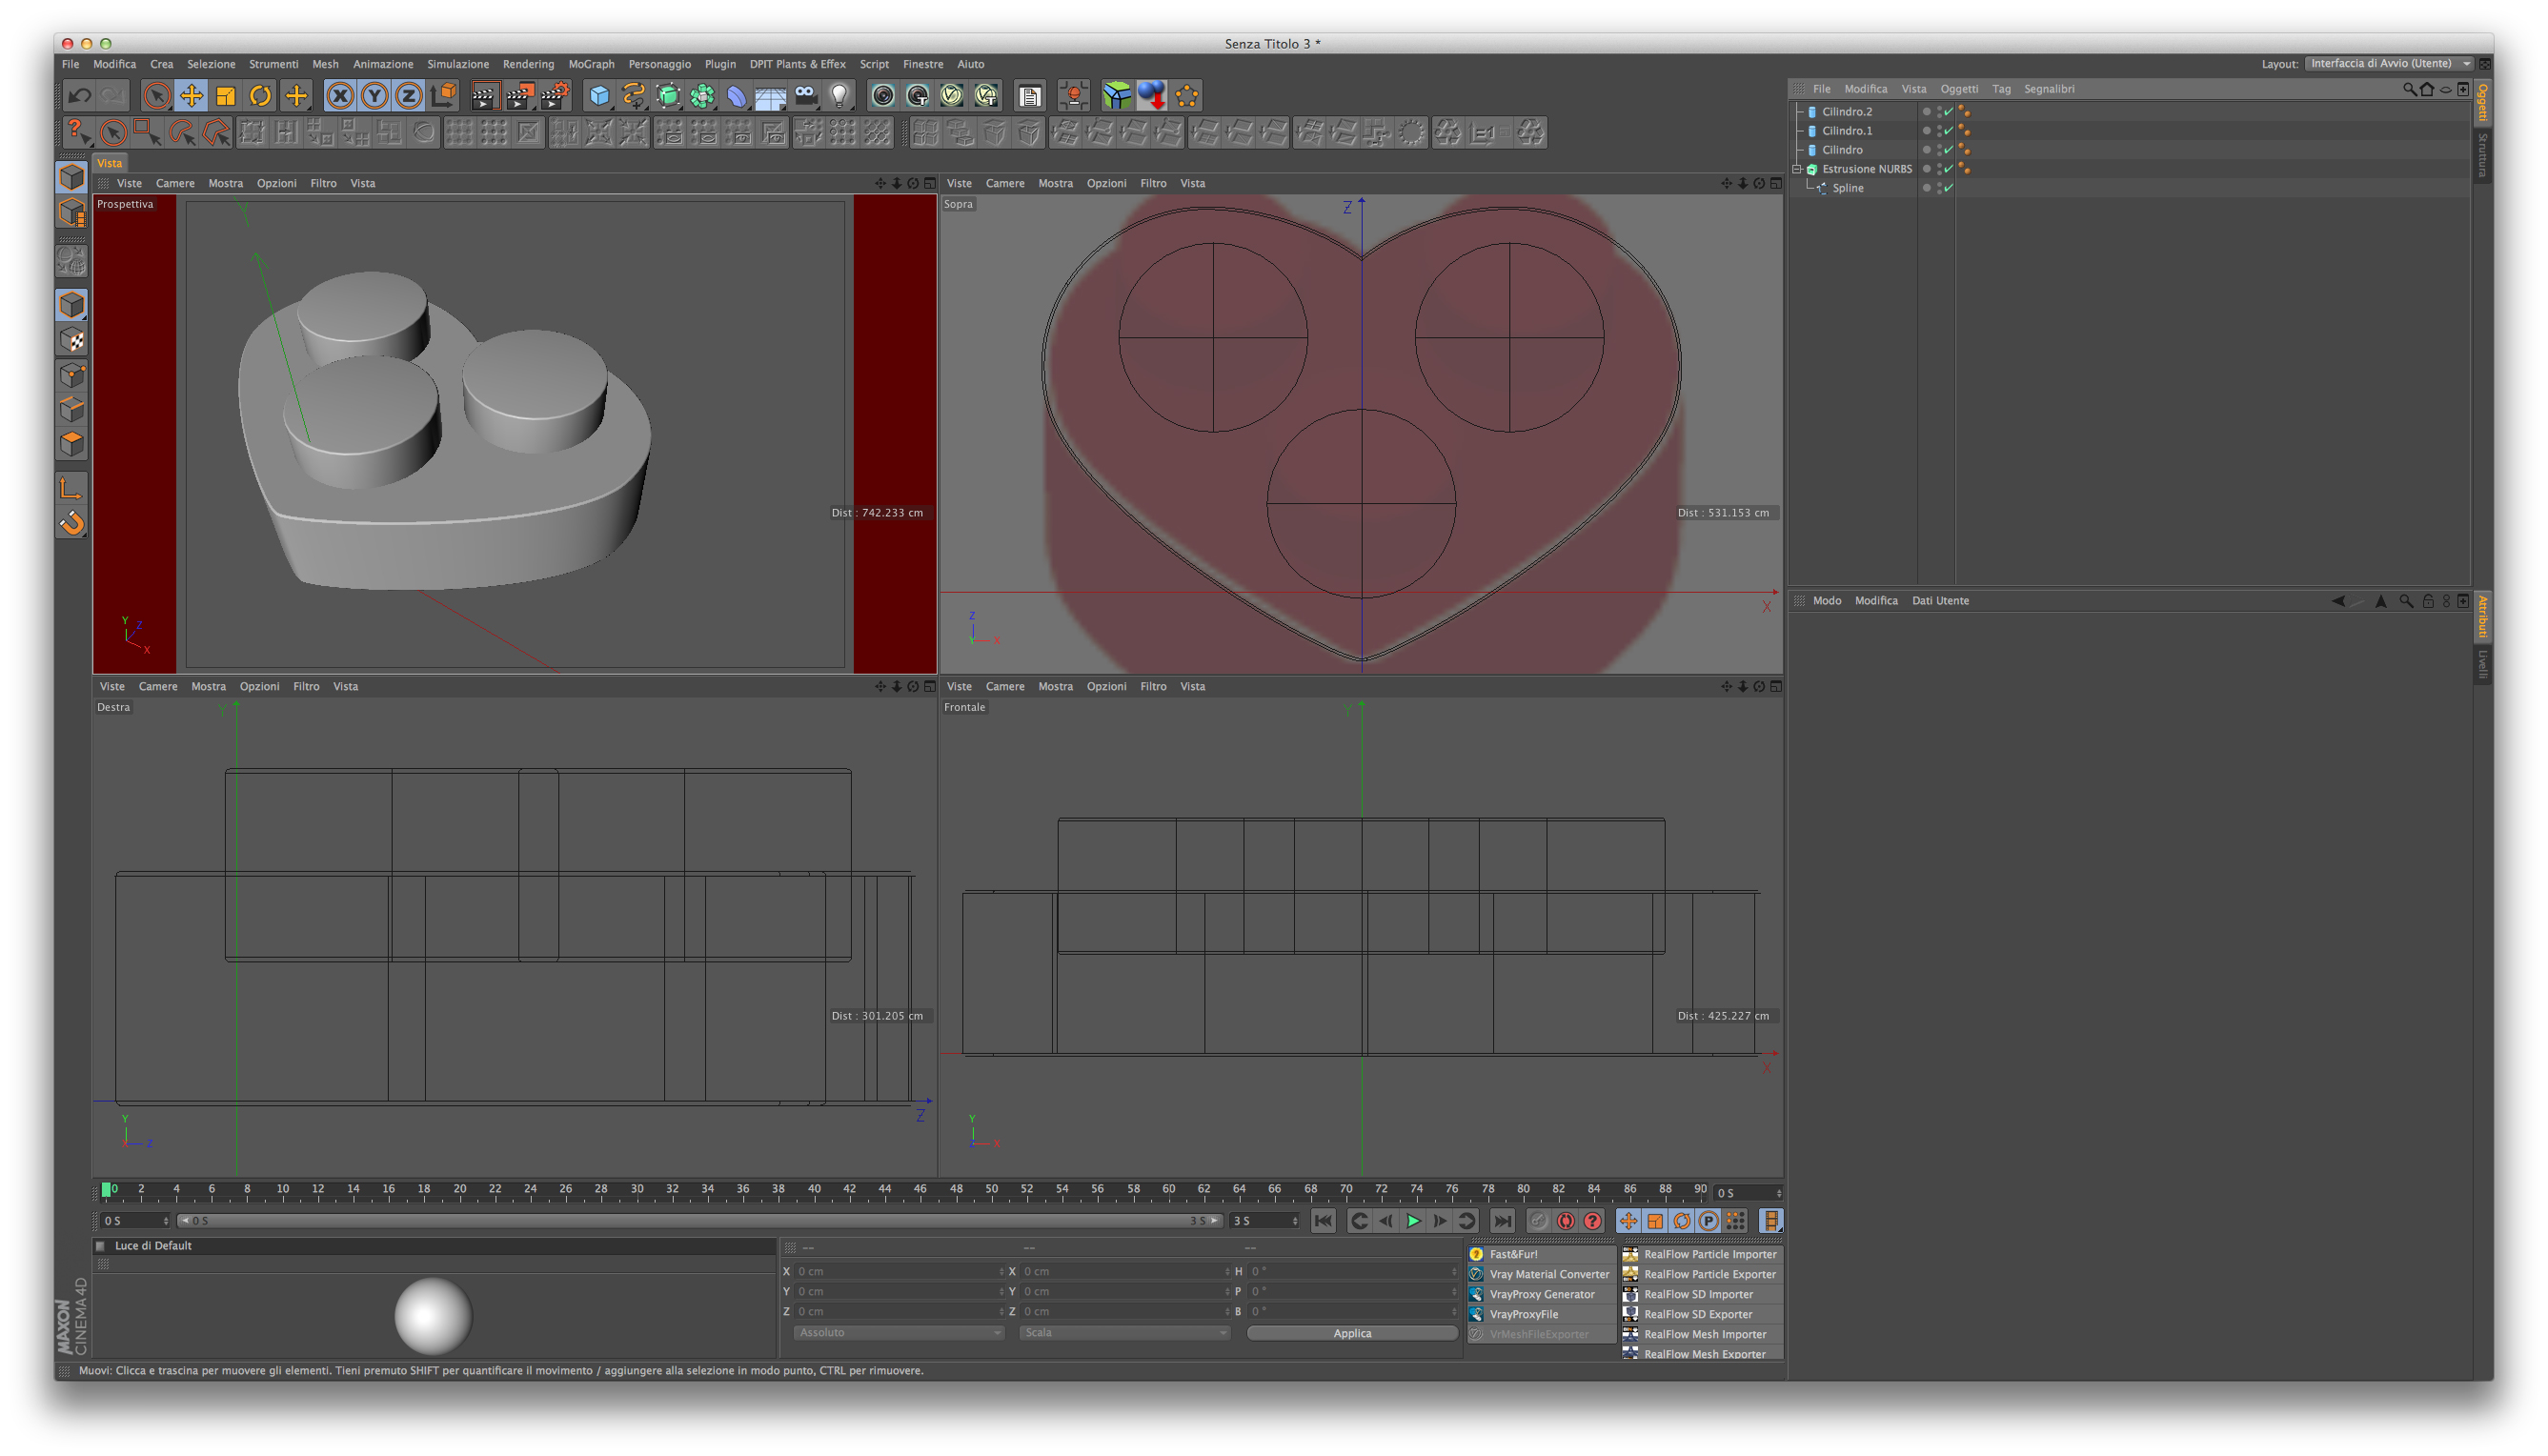Viewport: 2548px width, 1456px height.
Task: Open the Assoluto coordinate dropdown
Action: [x=898, y=1333]
